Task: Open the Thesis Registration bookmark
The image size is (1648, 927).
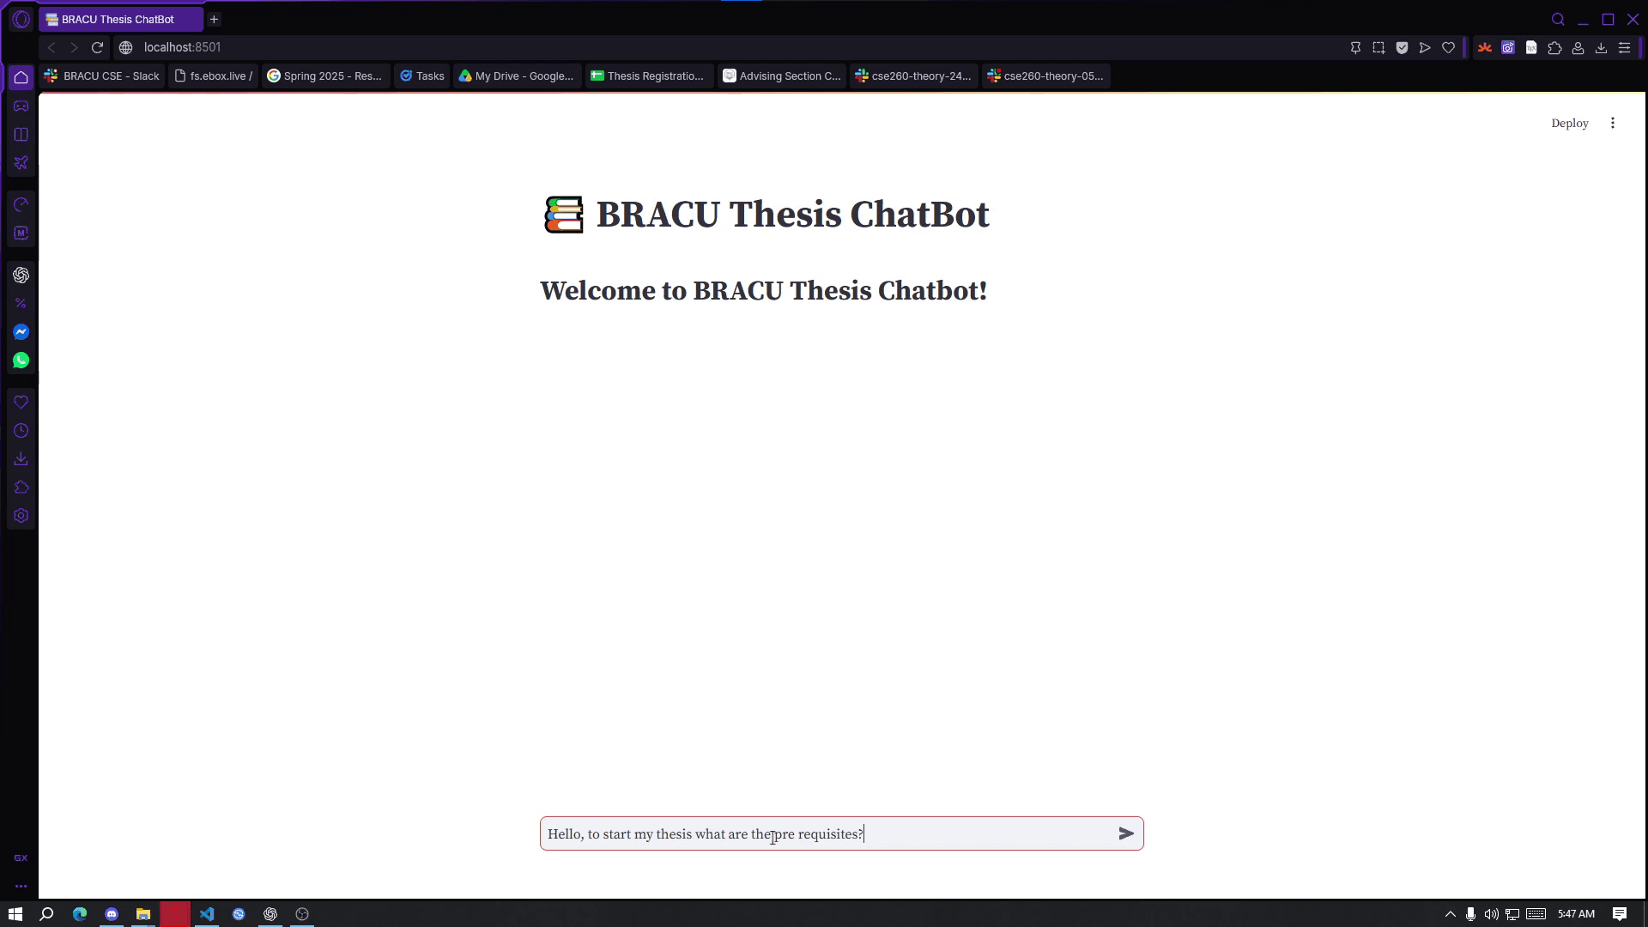Action: coord(649,76)
